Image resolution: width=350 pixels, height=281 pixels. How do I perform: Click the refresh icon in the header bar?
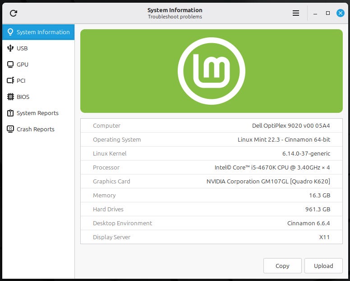click(x=14, y=13)
